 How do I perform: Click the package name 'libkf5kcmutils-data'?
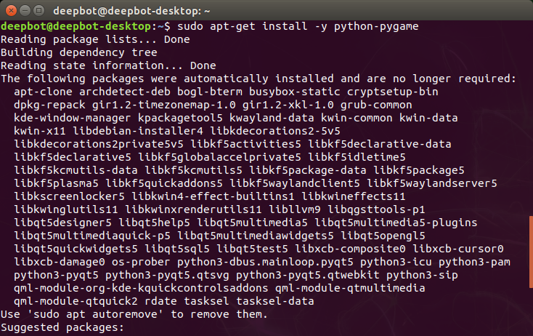tap(76, 170)
